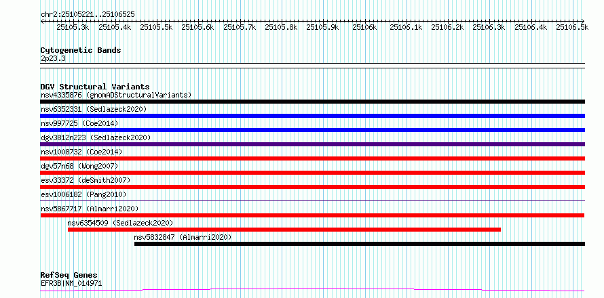
Task: Open the dgv3812n223 (Sedlazeck2020) label
Action: point(96,137)
